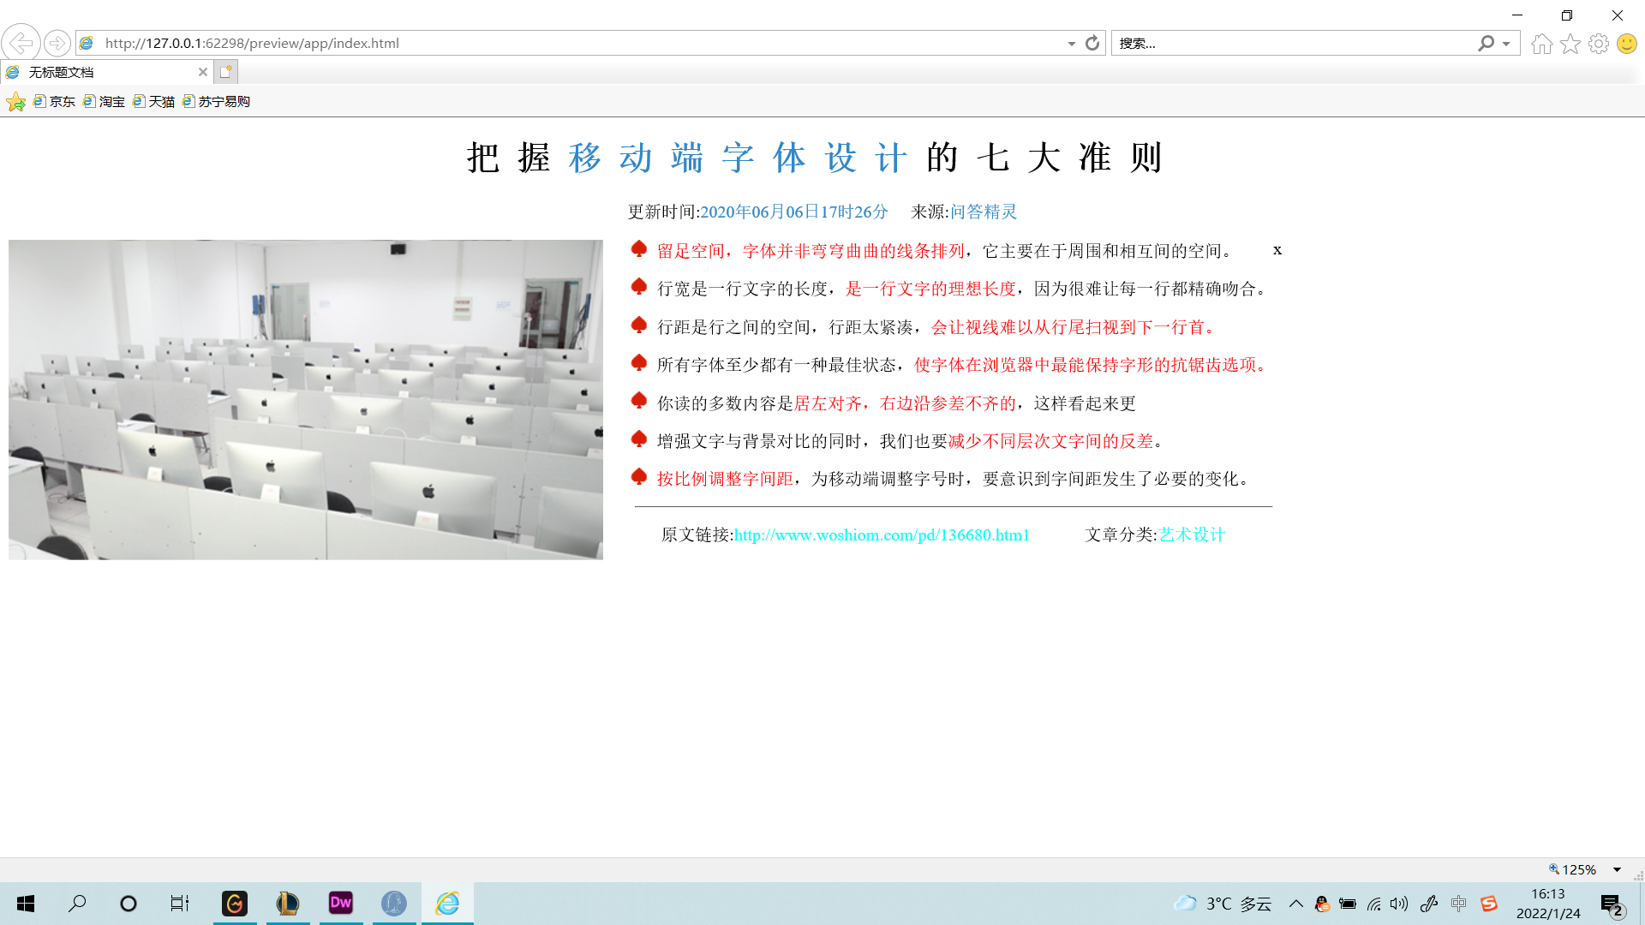Expand the address bar history dropdown
This screenshot has height=925, width=1645.
[1070, 43]
